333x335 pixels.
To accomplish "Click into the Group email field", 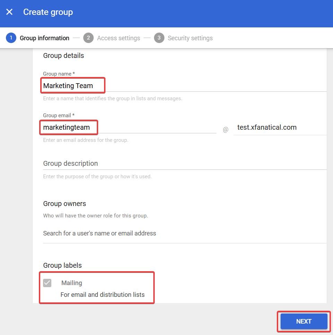I will pos(129,128).
